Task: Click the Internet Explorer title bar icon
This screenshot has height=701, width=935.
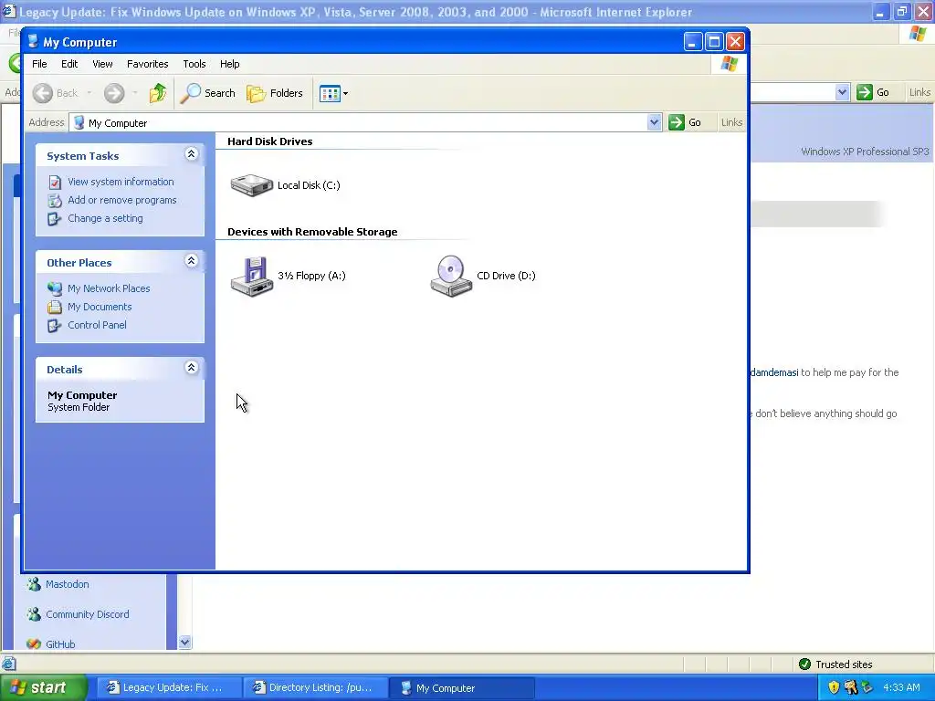Action: coord(8,11)
